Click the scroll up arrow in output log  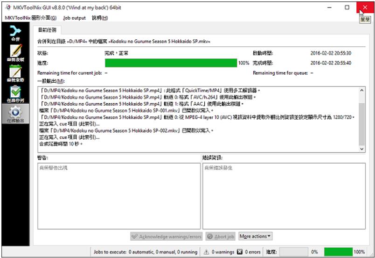tap(362, 91)
